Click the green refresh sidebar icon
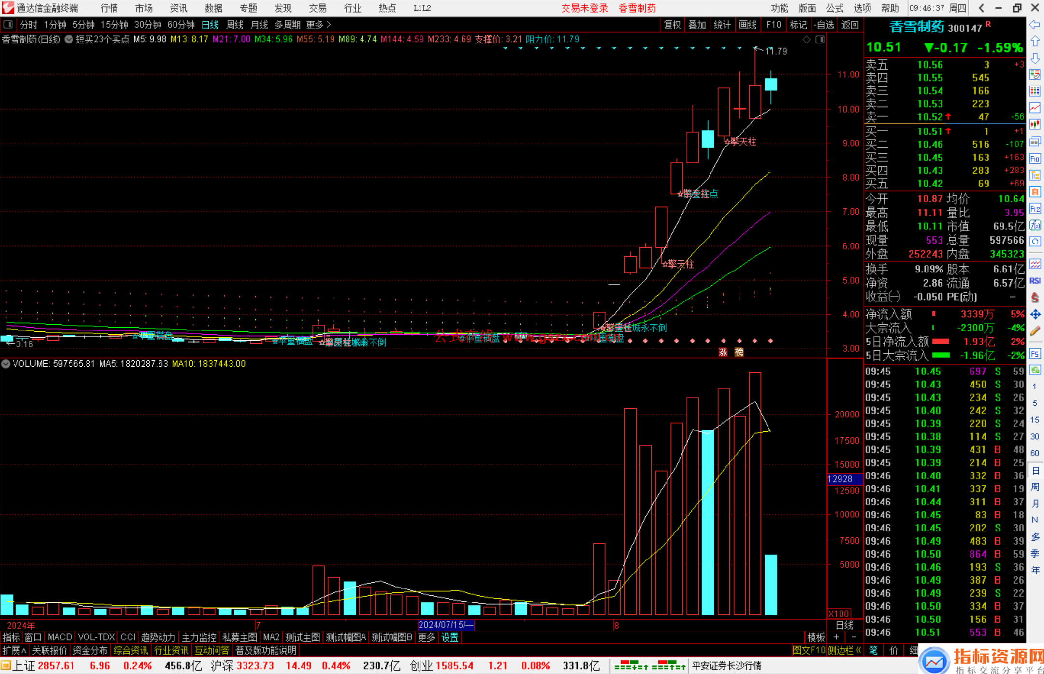Screen dimensions: 1044x674 coord(1035,370)
